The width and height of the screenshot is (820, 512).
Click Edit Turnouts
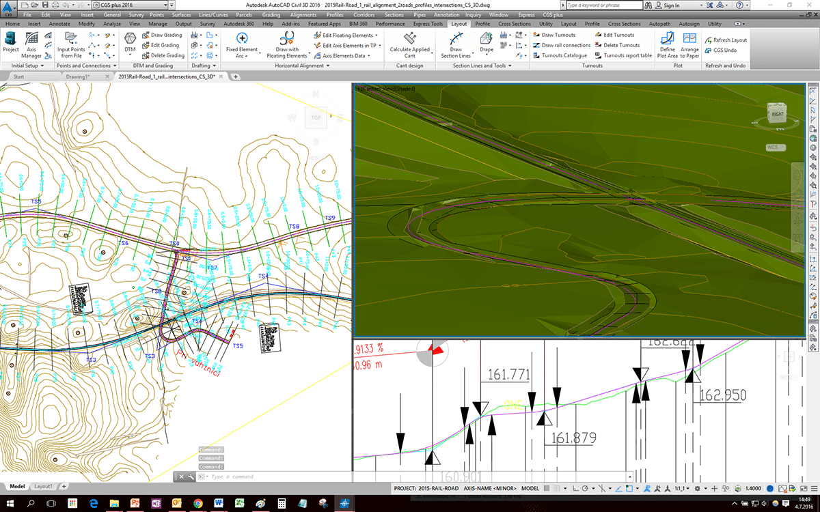pos(614,35)
